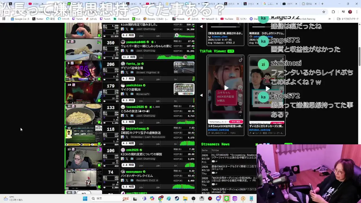
Task: Open Hi-STANDARD news headline
Action: pos(234,157)
